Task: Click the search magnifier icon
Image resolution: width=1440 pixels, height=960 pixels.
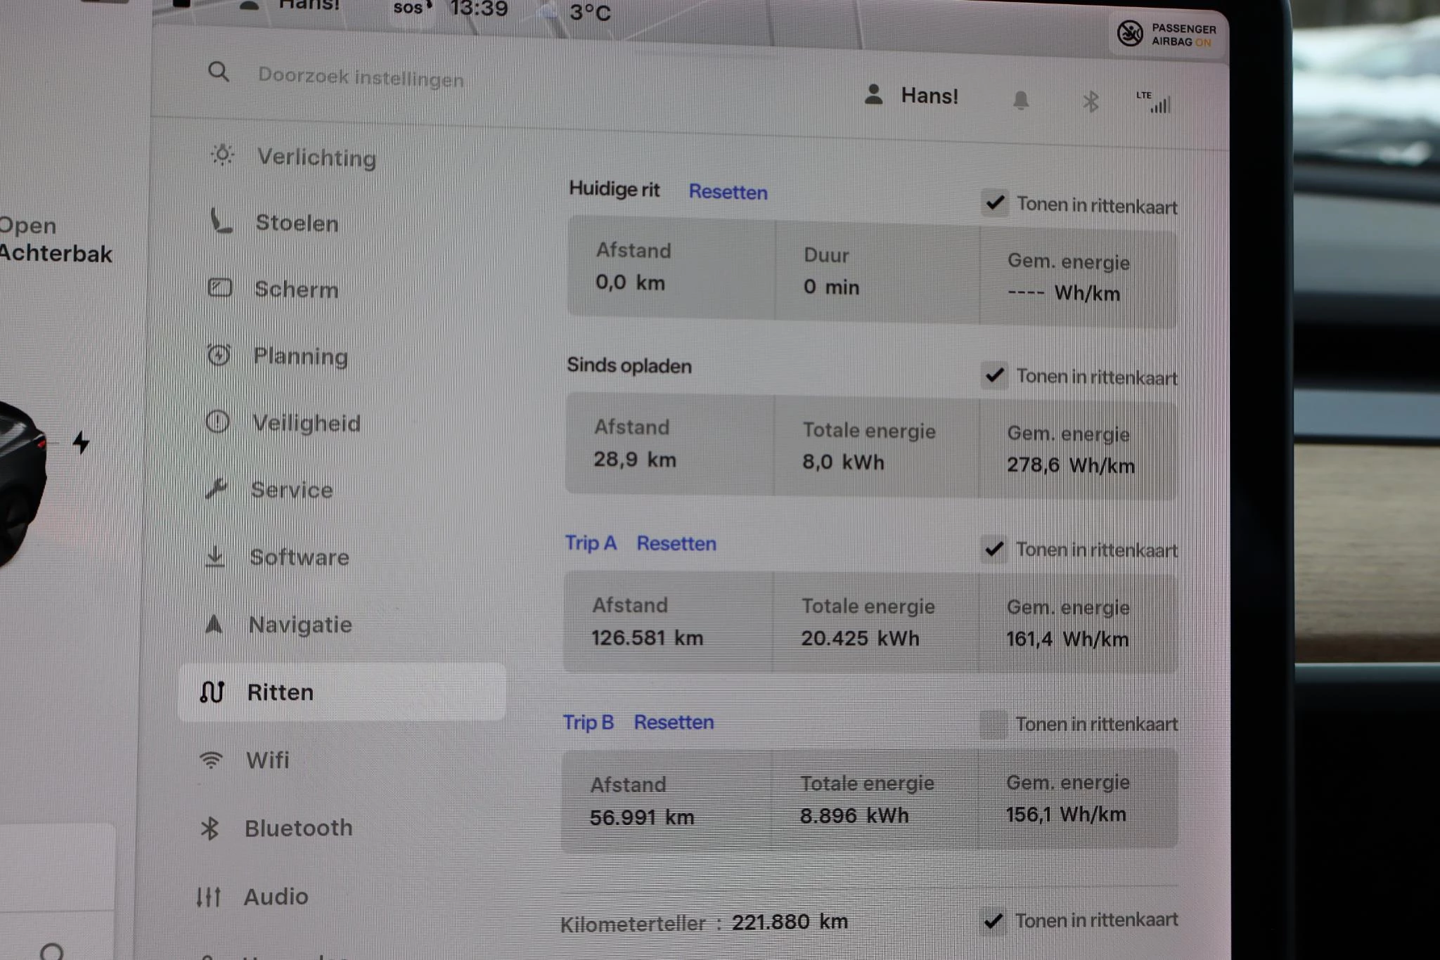Action: (219, 72)
